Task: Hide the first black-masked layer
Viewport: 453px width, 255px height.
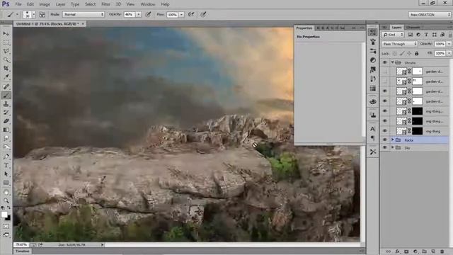Action: click(x=385, y=111)
